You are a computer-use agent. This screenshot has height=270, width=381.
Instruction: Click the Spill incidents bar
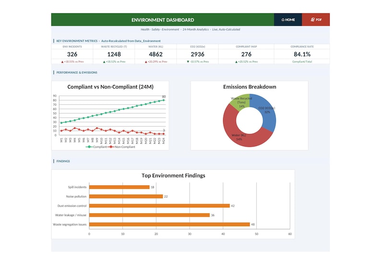119,187
